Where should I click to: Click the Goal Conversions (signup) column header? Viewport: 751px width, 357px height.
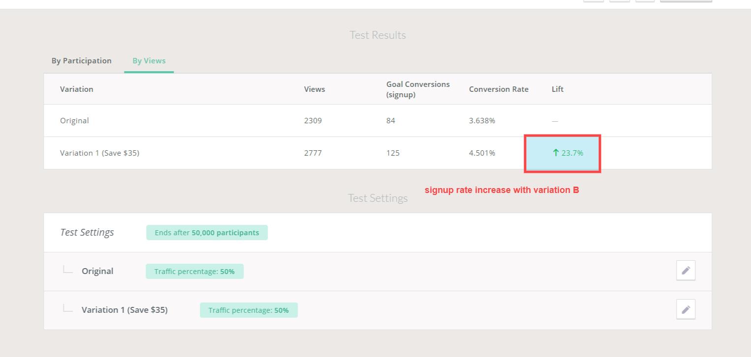(x=418, y=89)
